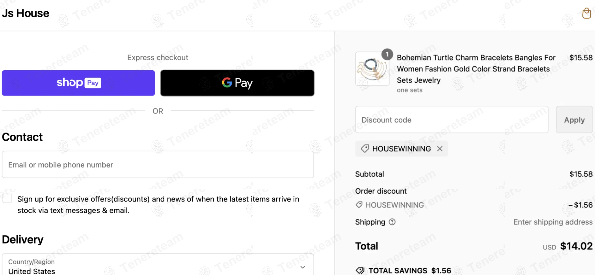Focus the Discount code field
This screenshot has height=275, width=595.
452,120
